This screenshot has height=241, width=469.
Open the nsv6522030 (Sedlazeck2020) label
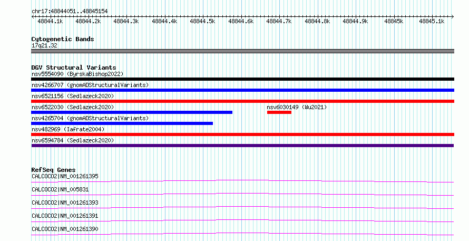click(73, 107)
